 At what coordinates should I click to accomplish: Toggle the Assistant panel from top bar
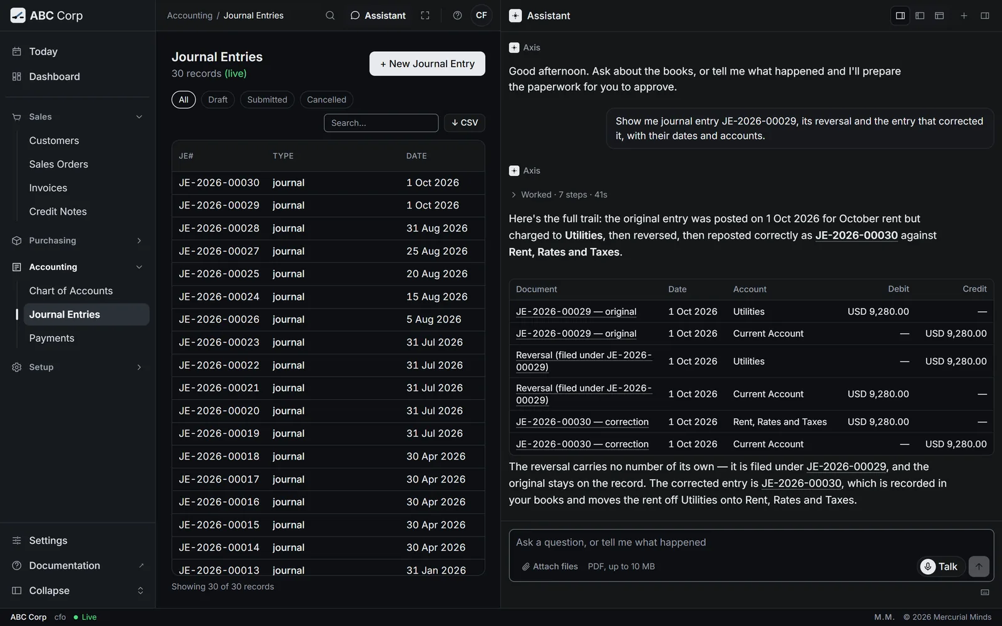coord(378,16)
